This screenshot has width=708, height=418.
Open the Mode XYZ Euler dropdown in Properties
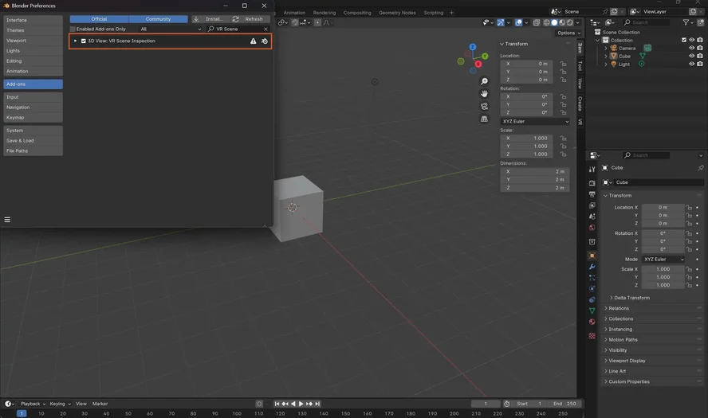(x=663, y=260)
